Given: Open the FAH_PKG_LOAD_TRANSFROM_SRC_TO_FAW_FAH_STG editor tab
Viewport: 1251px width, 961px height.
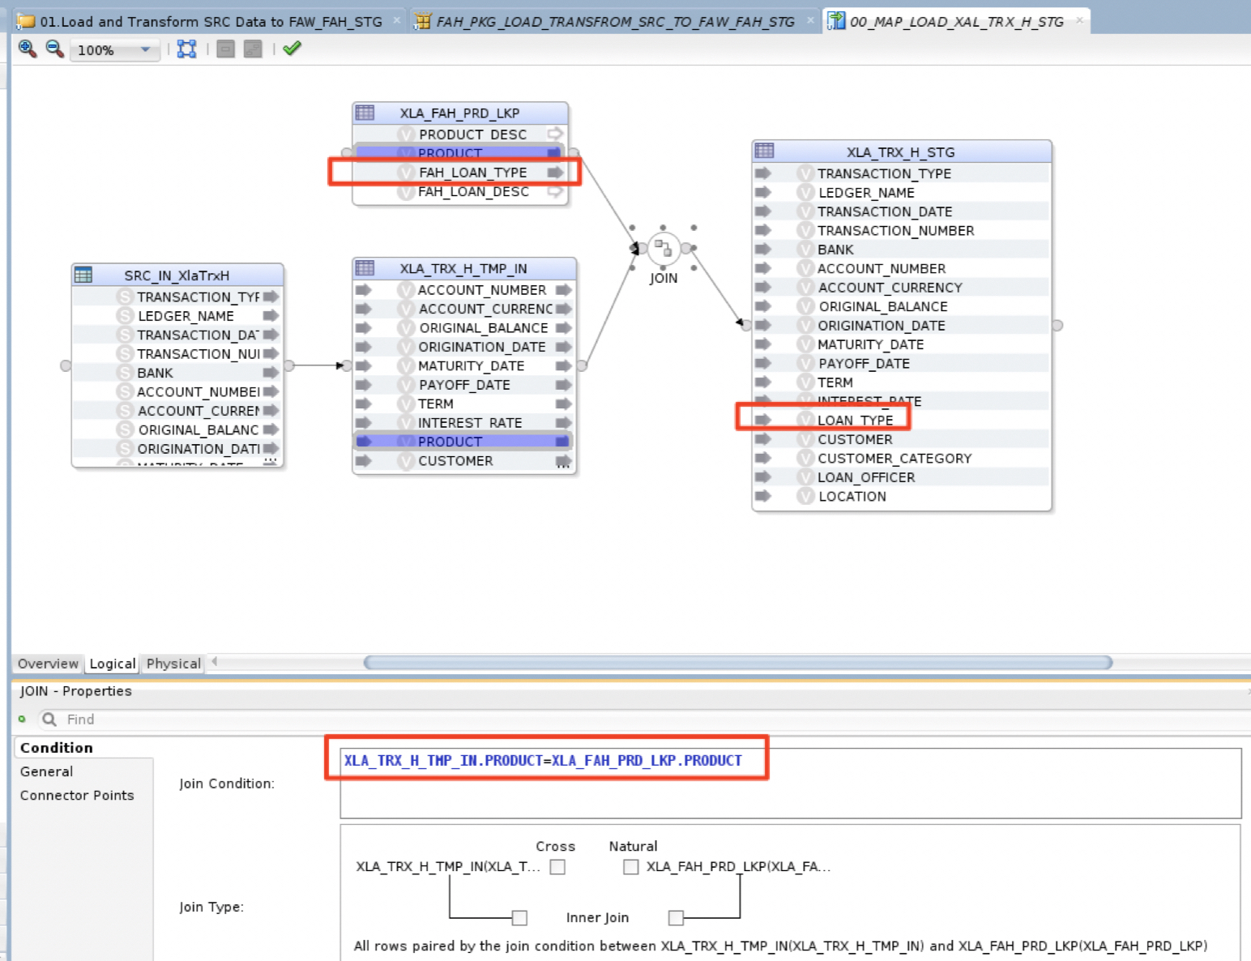Looking at the screenshot, I should 614,22.
